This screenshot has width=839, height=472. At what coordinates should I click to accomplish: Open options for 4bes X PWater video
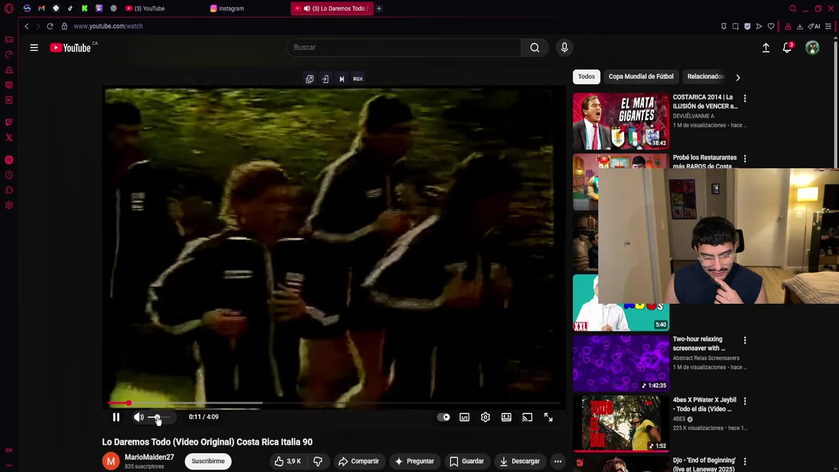tap(745, 401)
